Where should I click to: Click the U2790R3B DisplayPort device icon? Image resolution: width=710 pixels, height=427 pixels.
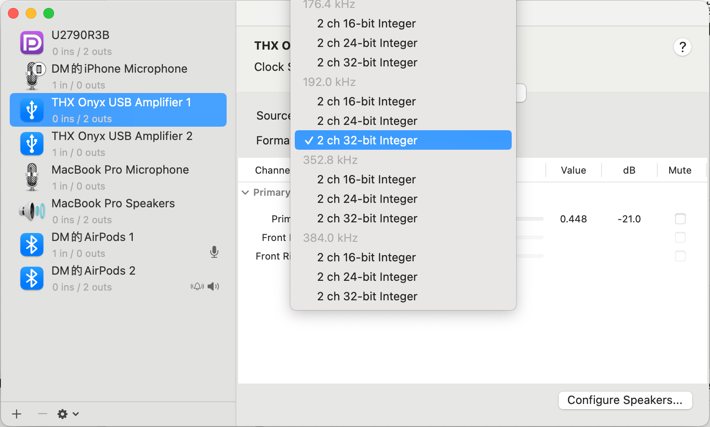tap(32, 43)
